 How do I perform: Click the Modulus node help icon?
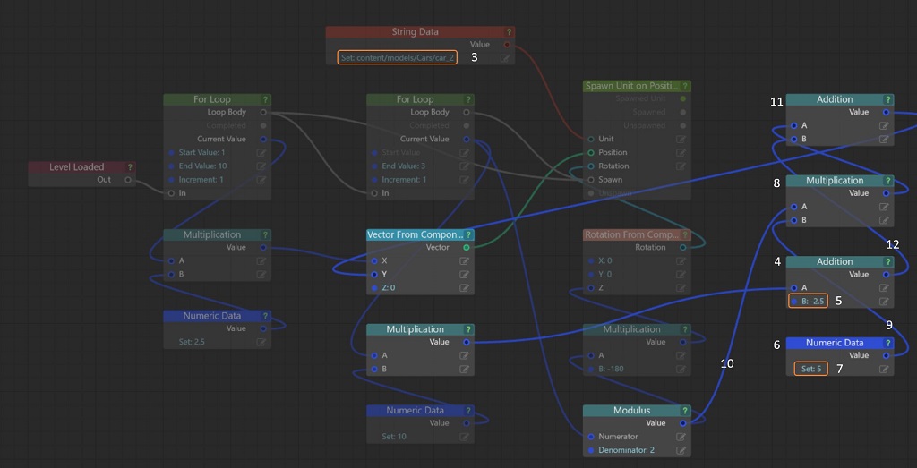pos(685,411)
